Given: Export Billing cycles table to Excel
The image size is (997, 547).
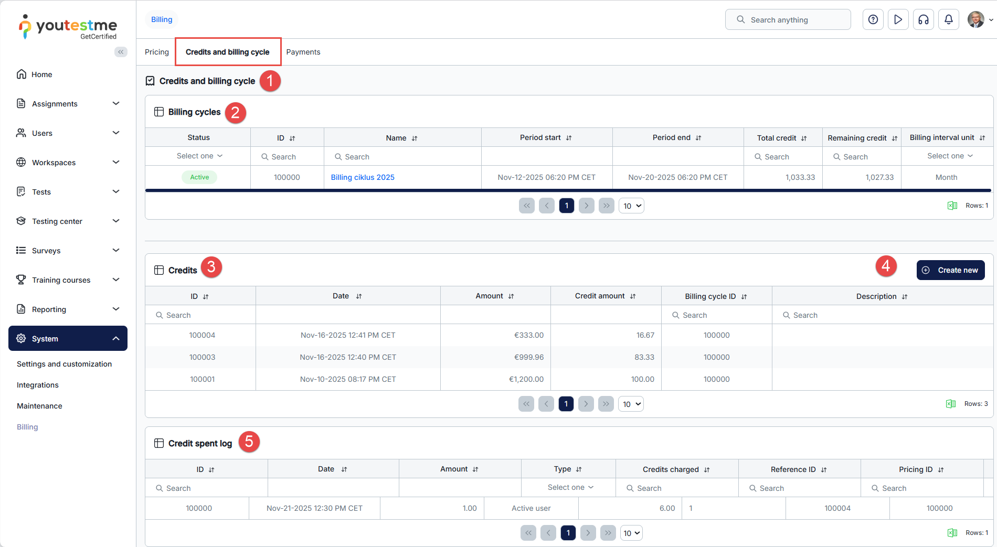Looking at the screenshot, I should pos(952,206).
